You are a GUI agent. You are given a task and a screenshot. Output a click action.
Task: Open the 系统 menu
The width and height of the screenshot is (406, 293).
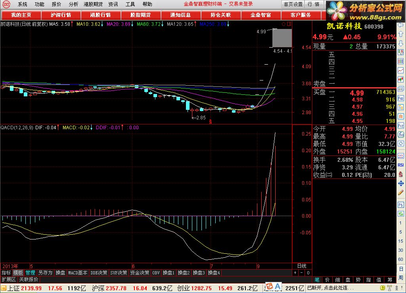click(x=22, y=4)
